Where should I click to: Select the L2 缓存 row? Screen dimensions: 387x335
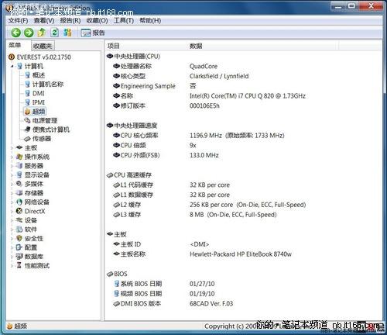pos(209,205)
